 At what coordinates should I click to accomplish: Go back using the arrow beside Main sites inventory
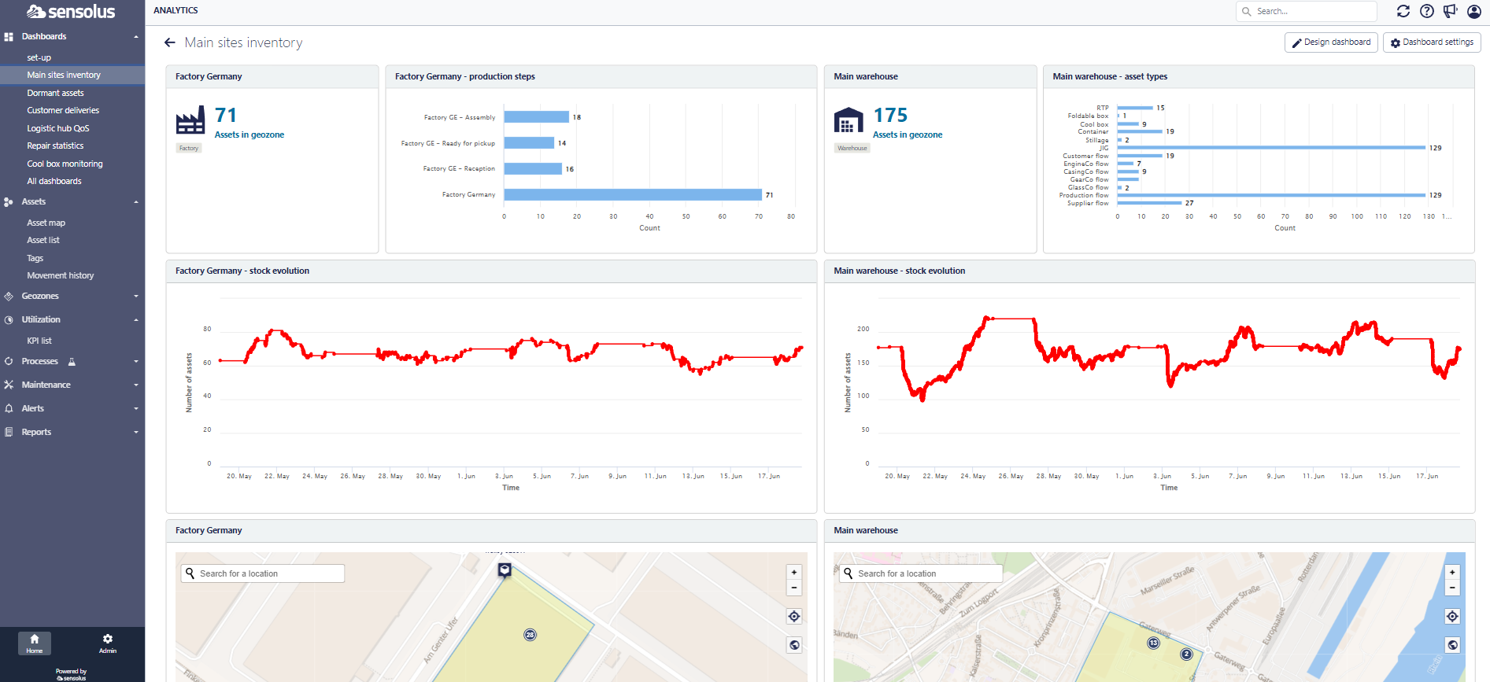tap(170, 42)
